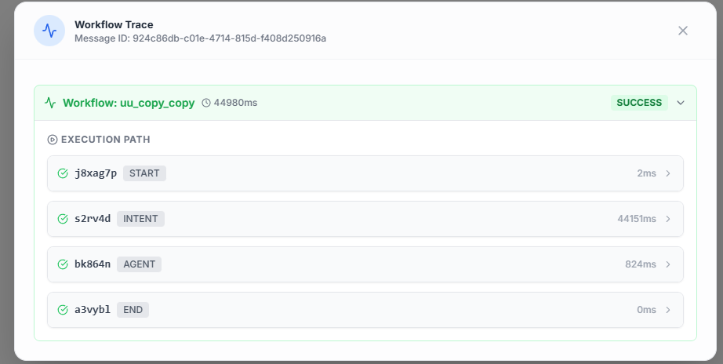Expand the bk864n AGENT step chevron
723x364 pixels.
click(668, 264)
